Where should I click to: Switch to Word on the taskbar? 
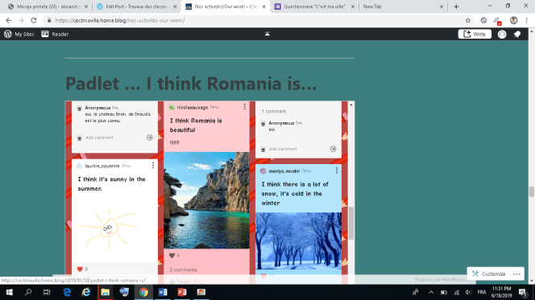point(163,292)
